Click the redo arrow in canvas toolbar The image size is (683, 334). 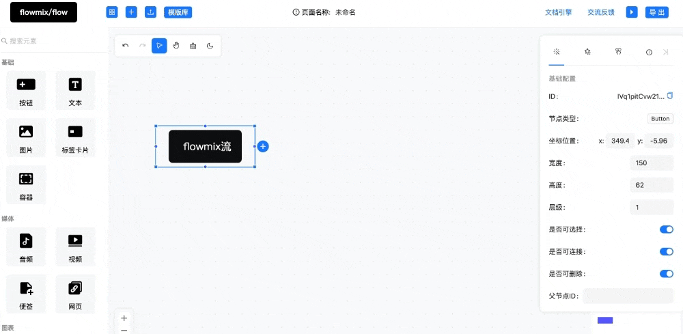click(142, 46)
